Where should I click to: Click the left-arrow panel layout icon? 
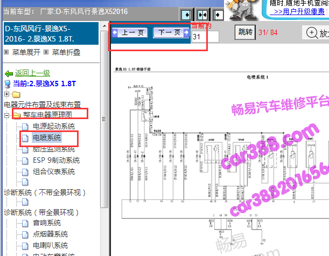218,15
